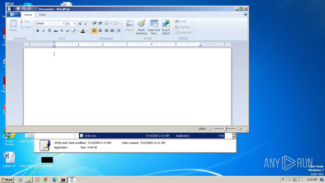
Task: Click the zoom out minus button
Action: [x=210, y=129]
